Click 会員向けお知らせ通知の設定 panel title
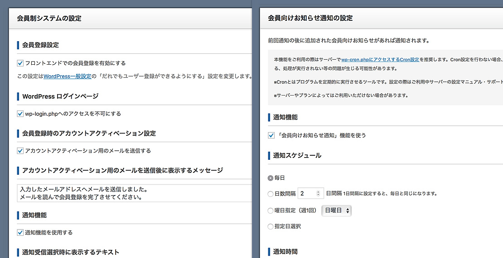Screen dimensions: 503x258 coord(310,18)
